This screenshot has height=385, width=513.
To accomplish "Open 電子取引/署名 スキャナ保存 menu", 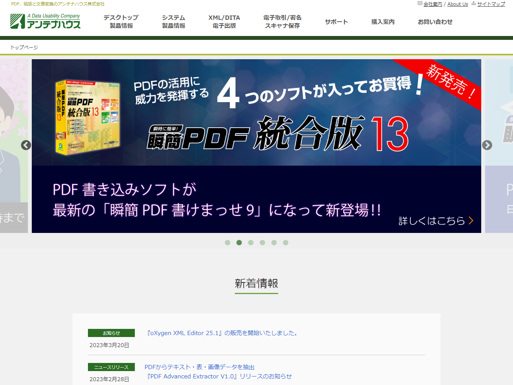I will [x=282, y=22].
